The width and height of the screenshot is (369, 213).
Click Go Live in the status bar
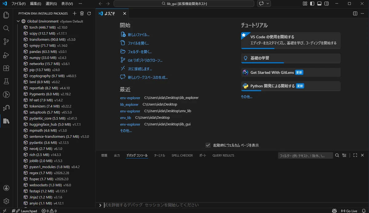point(349,211)
